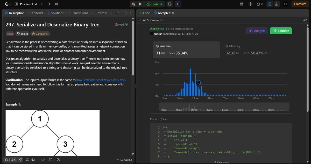The height and width of the screenshot is (164, 311).
Task: Open the settings gear icon
Action: (250, 4)
